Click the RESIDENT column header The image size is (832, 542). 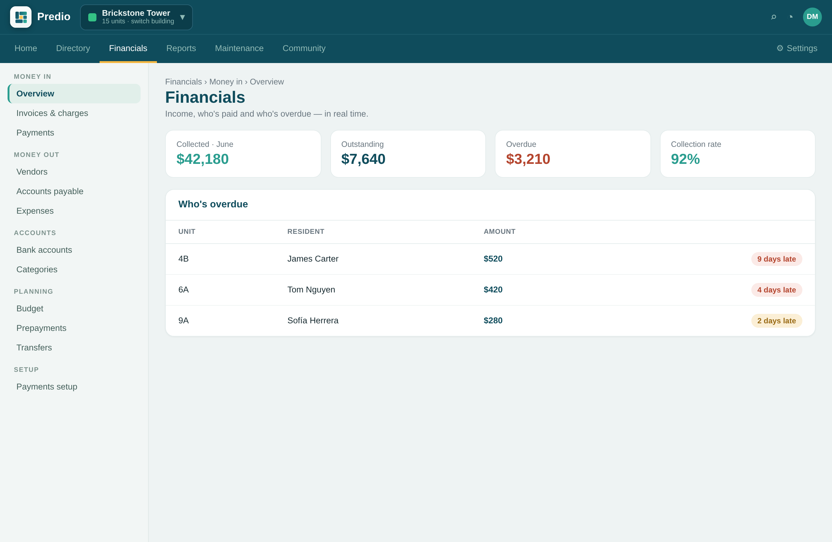coord(306,232)
